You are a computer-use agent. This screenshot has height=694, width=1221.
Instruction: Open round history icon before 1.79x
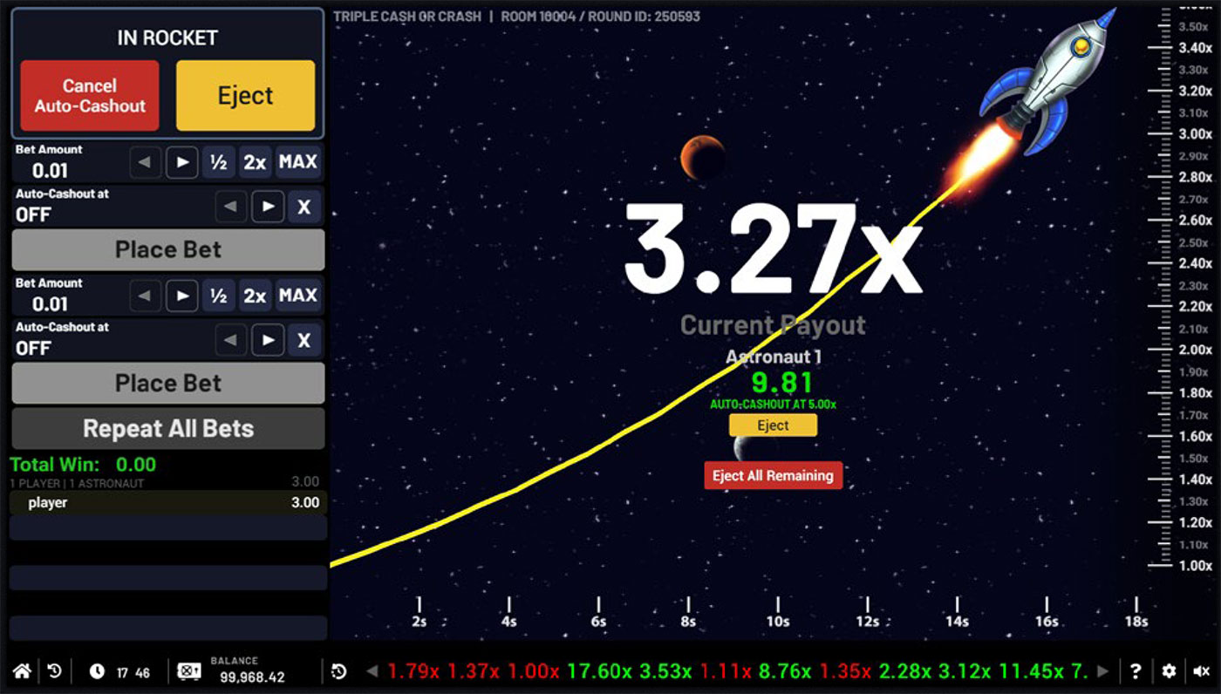339,671
